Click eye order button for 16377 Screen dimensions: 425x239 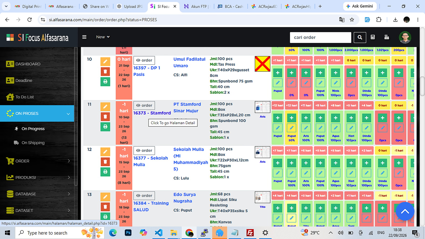tap(144, 151)
